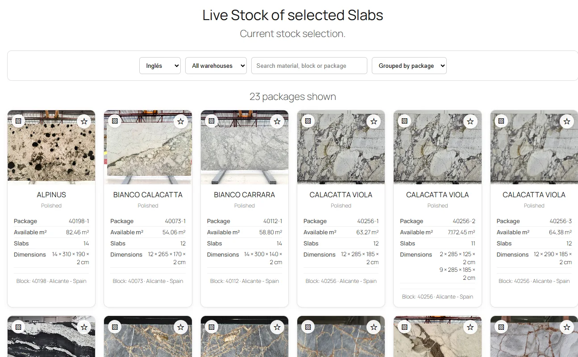The image size is (578, 357).
Task: Click the 'Current stock selection.' subtitle
Action: pos(293,34)
